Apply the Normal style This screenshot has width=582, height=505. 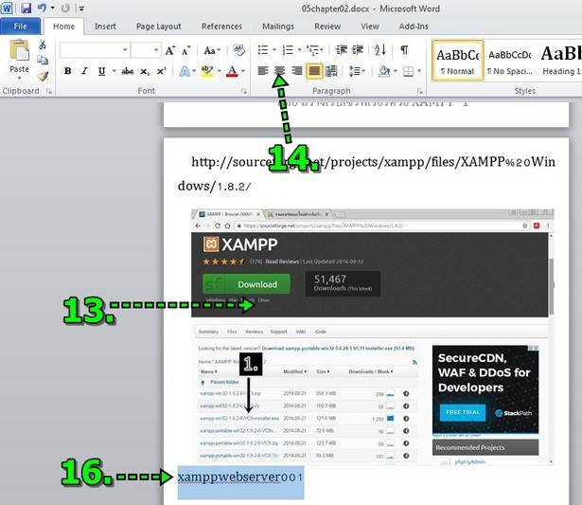(x=458, y=61)
